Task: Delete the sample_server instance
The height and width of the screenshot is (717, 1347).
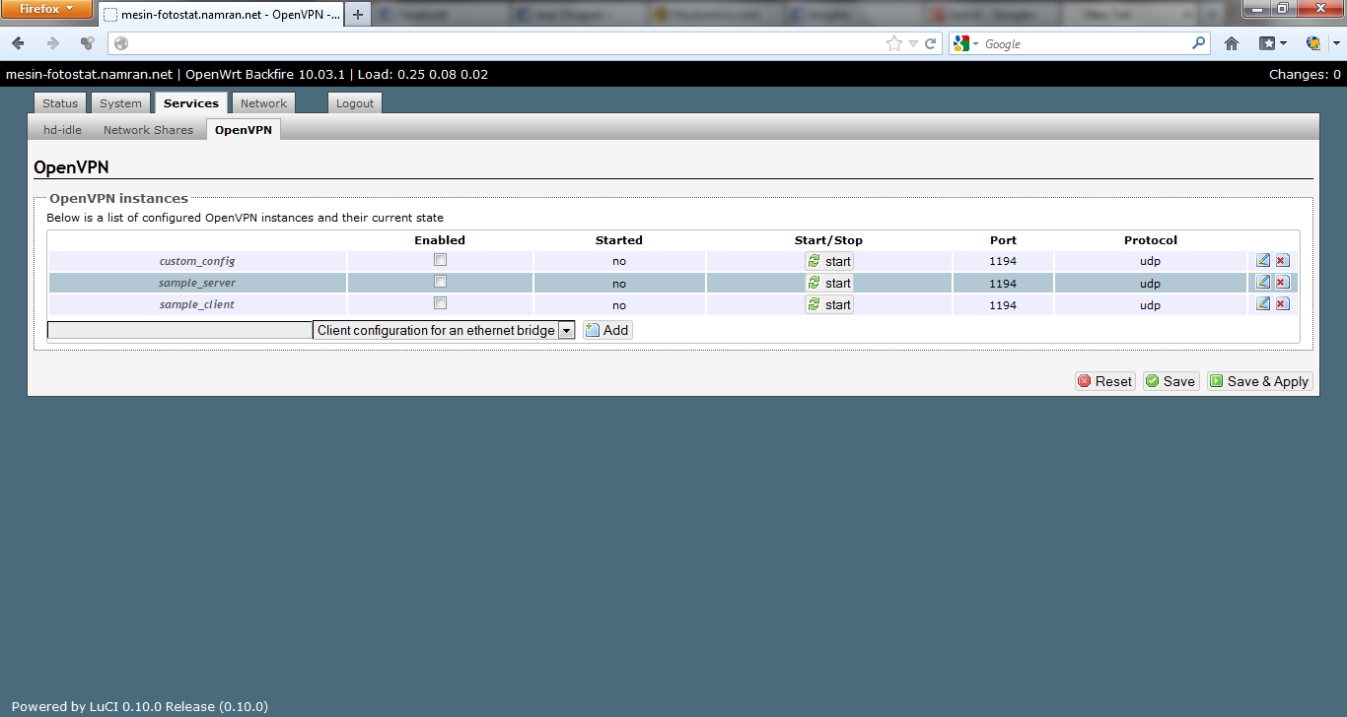Action: (x=1281, y=283)
